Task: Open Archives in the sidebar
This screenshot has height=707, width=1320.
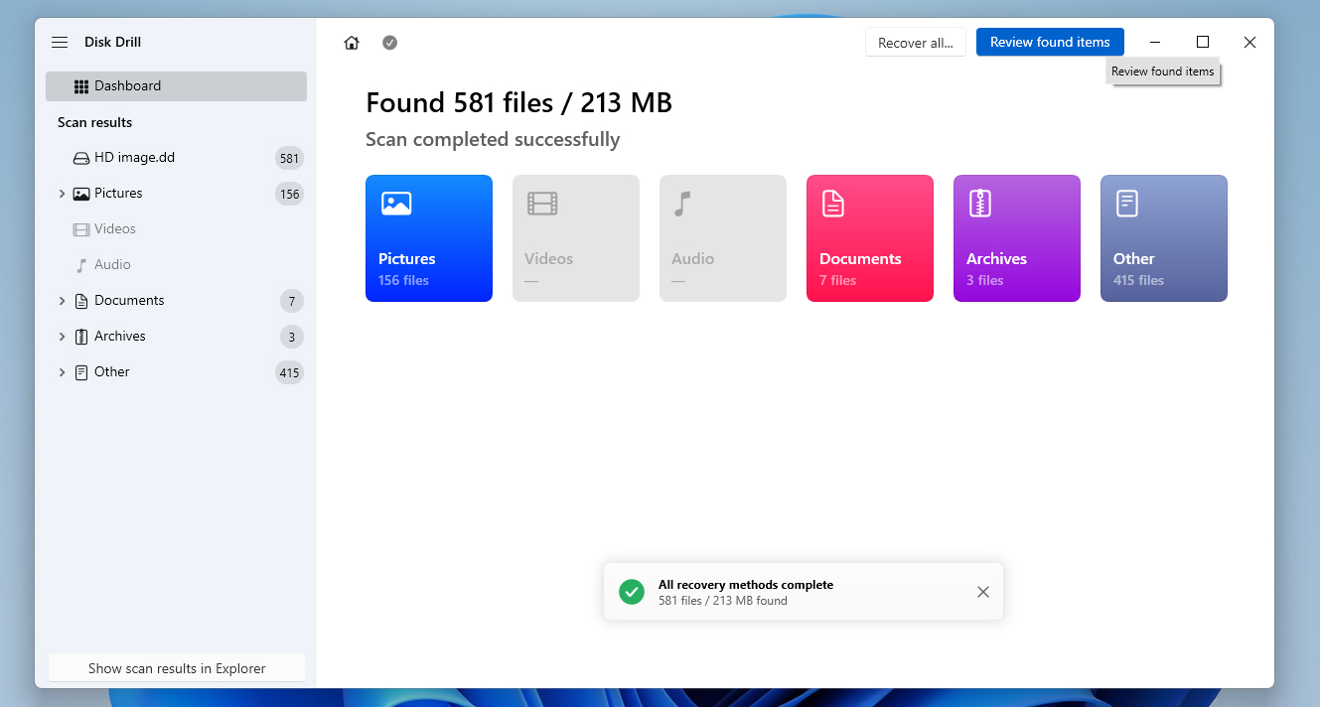Action: pyautogui.click(x=176, y=337)
